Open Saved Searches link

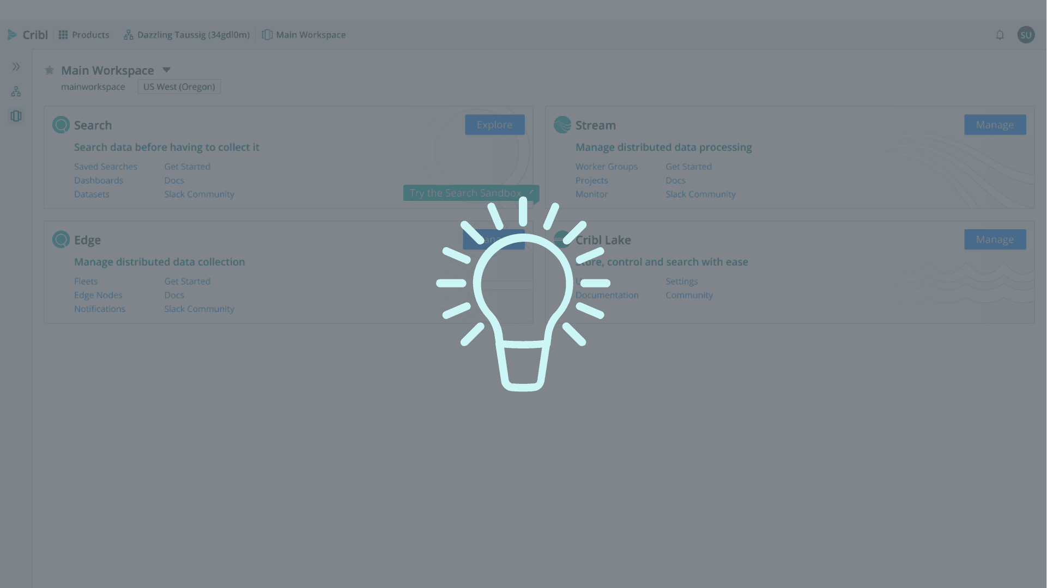[x=106, y=167]
